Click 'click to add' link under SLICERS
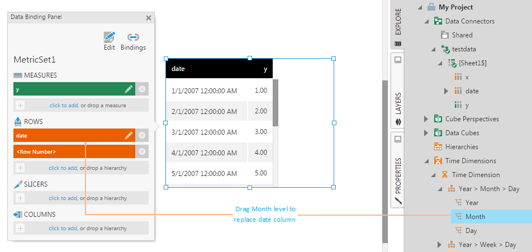 pos(63,198)
